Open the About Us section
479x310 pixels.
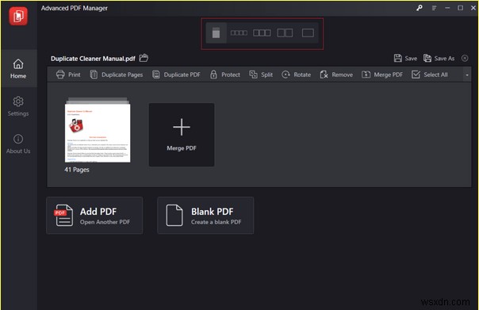[18, 144]
